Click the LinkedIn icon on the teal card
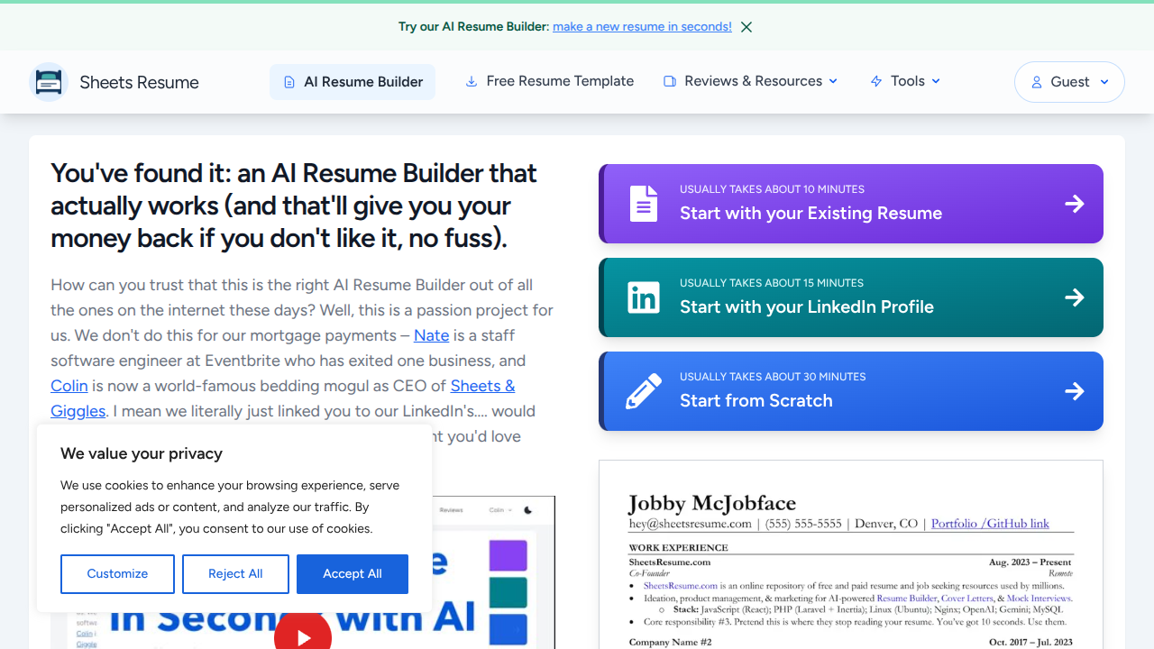Viewport: 1154px width, 649px height. point(643,297)
